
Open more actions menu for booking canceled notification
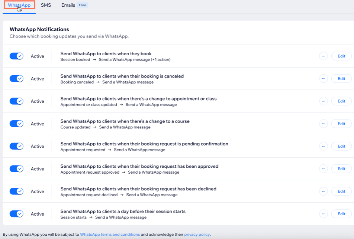pyautogui.click(x=324, y=79)
